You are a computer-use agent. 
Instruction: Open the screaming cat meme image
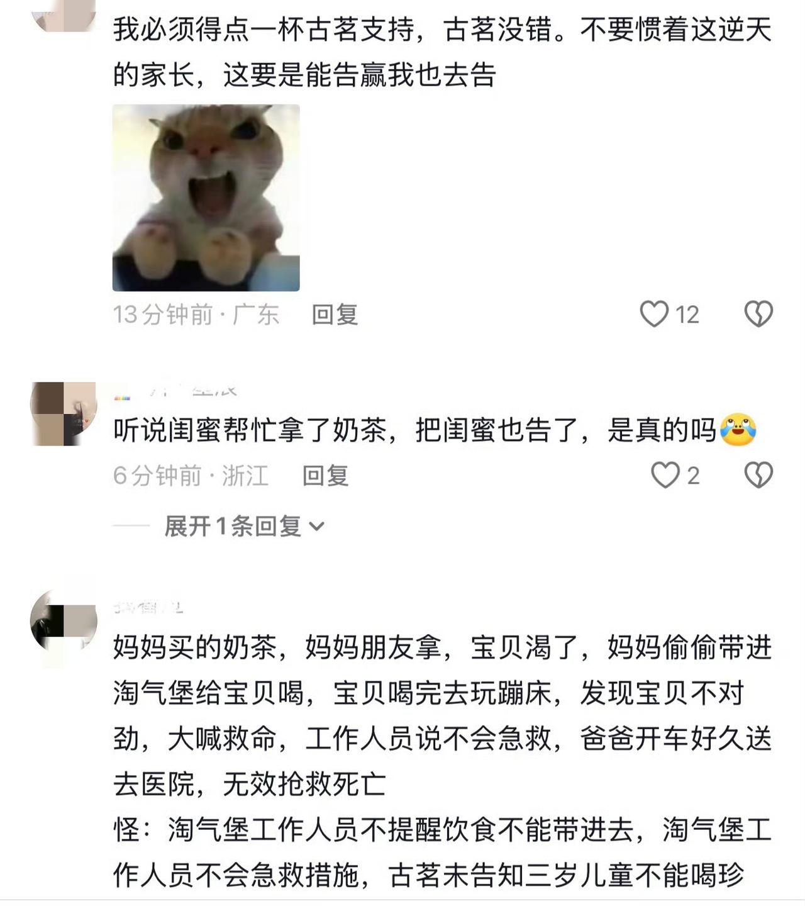click(206, 198)
